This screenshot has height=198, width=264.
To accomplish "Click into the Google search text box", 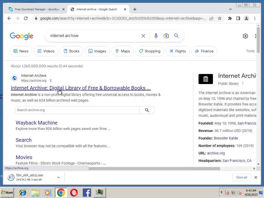I will [x=94, y=36].
